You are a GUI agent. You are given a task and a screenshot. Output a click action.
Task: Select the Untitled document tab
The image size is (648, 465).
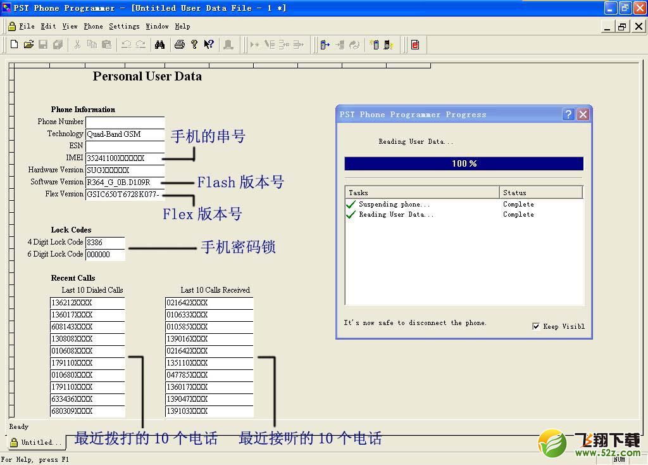[36, 442]
